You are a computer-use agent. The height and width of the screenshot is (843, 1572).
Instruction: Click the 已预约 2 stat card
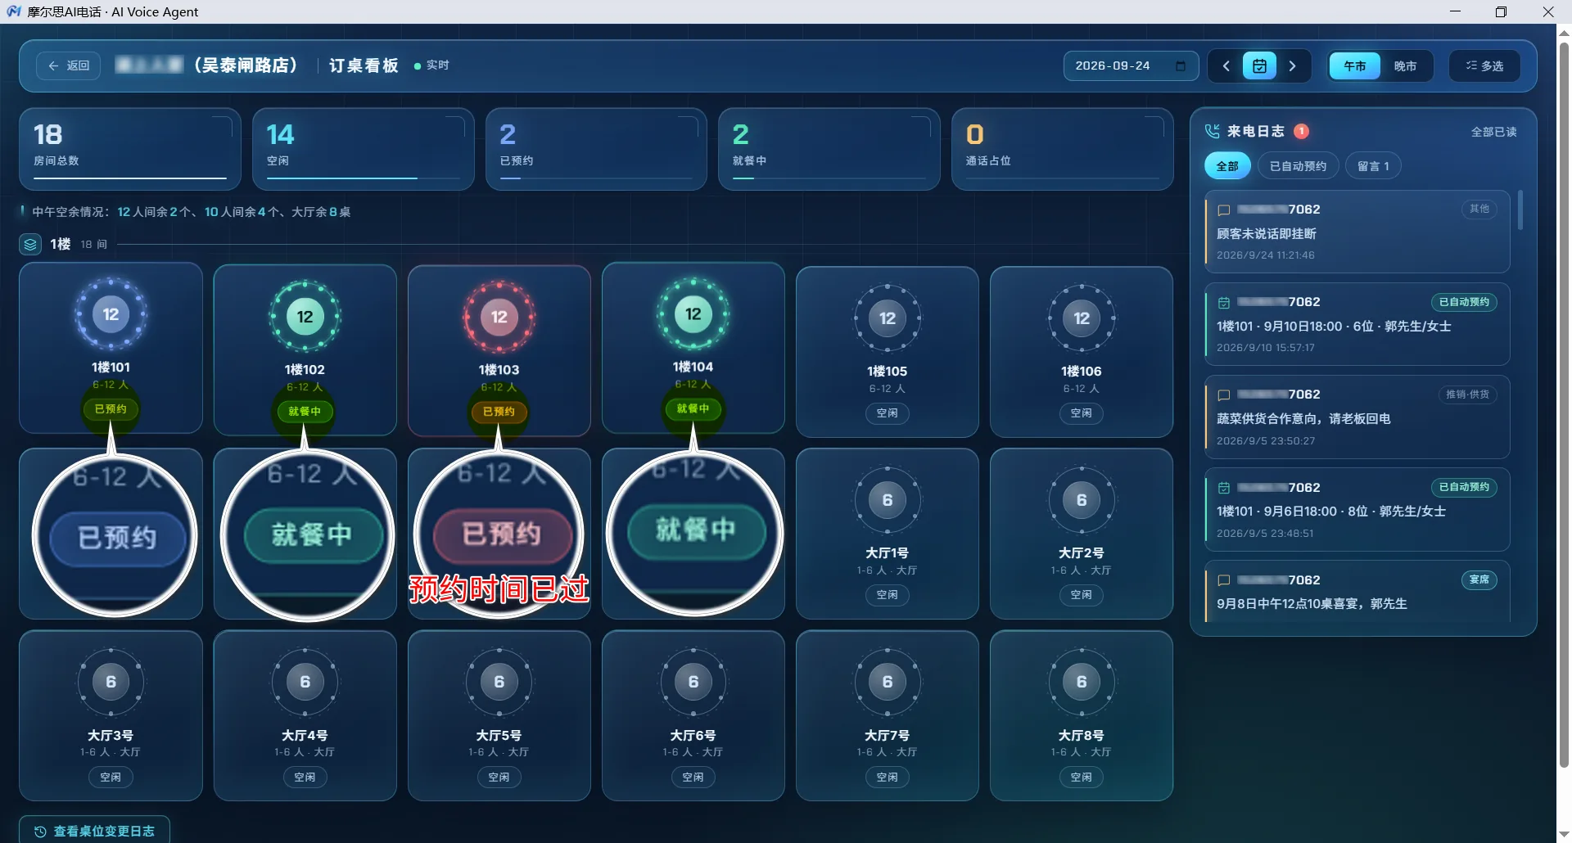[x=596, y=149]
